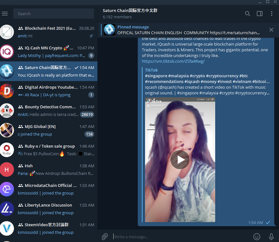Dismiss the pinned message bar
The image size is (279, 242).
(x=271, y=30)
